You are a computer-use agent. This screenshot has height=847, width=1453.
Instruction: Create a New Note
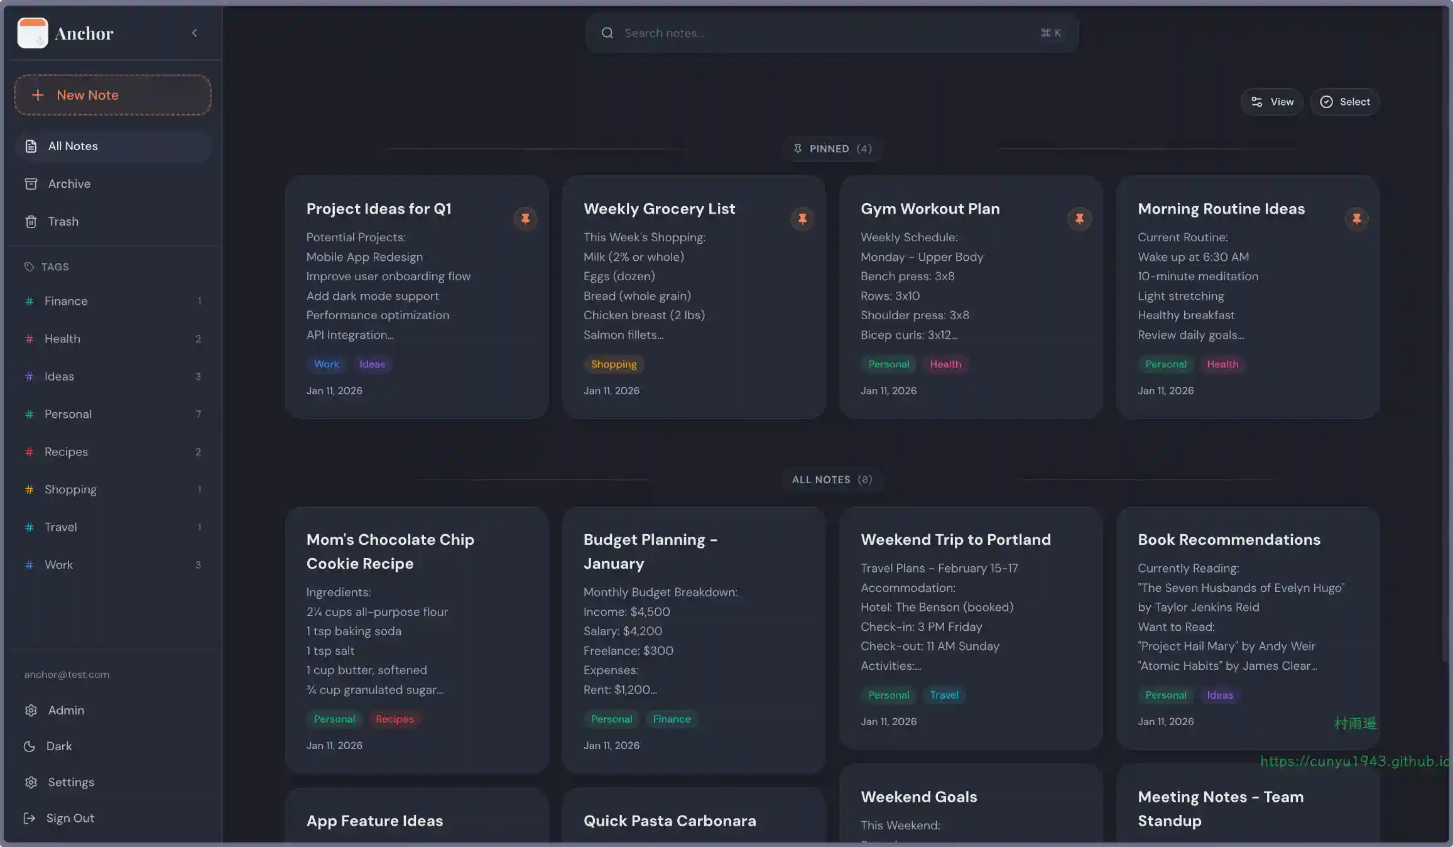click(x=113, y=95)
